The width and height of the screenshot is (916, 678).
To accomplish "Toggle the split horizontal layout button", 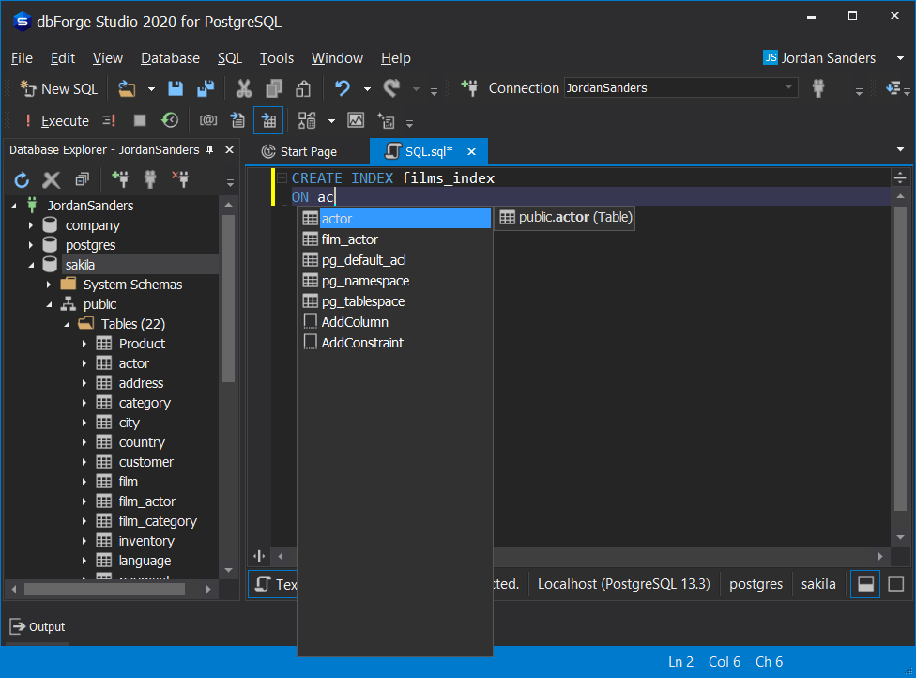I will (865, 584).
